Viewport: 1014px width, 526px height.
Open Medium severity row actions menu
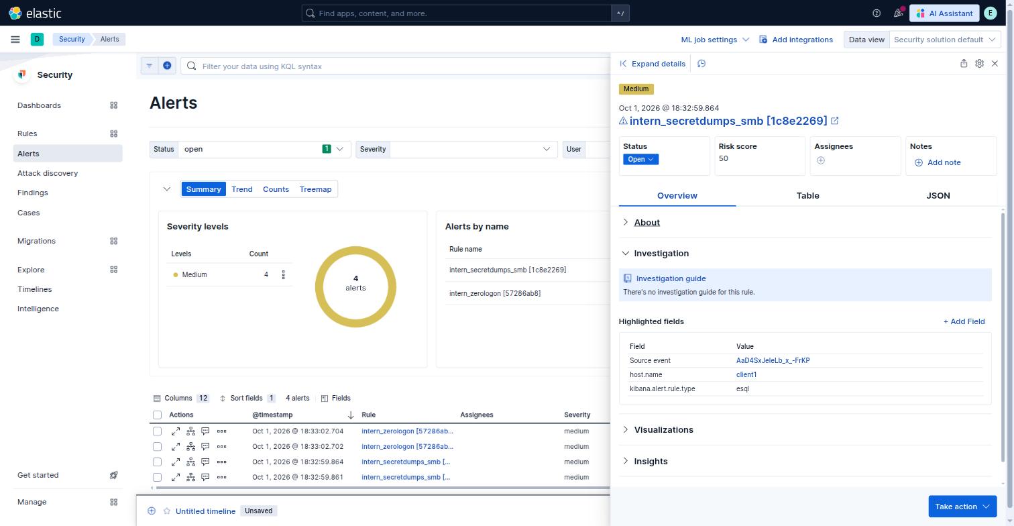point(283,275)
